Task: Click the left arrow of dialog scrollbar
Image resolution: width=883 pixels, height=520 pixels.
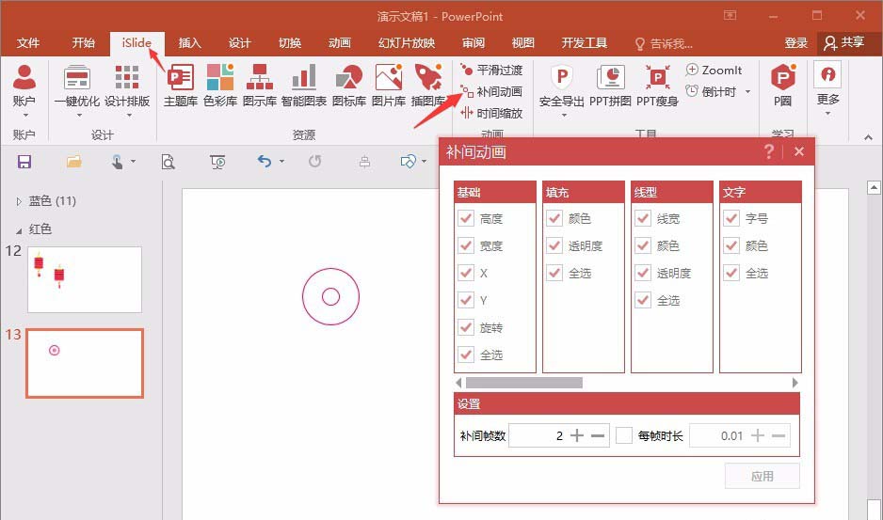Action: tap(458, 383)
